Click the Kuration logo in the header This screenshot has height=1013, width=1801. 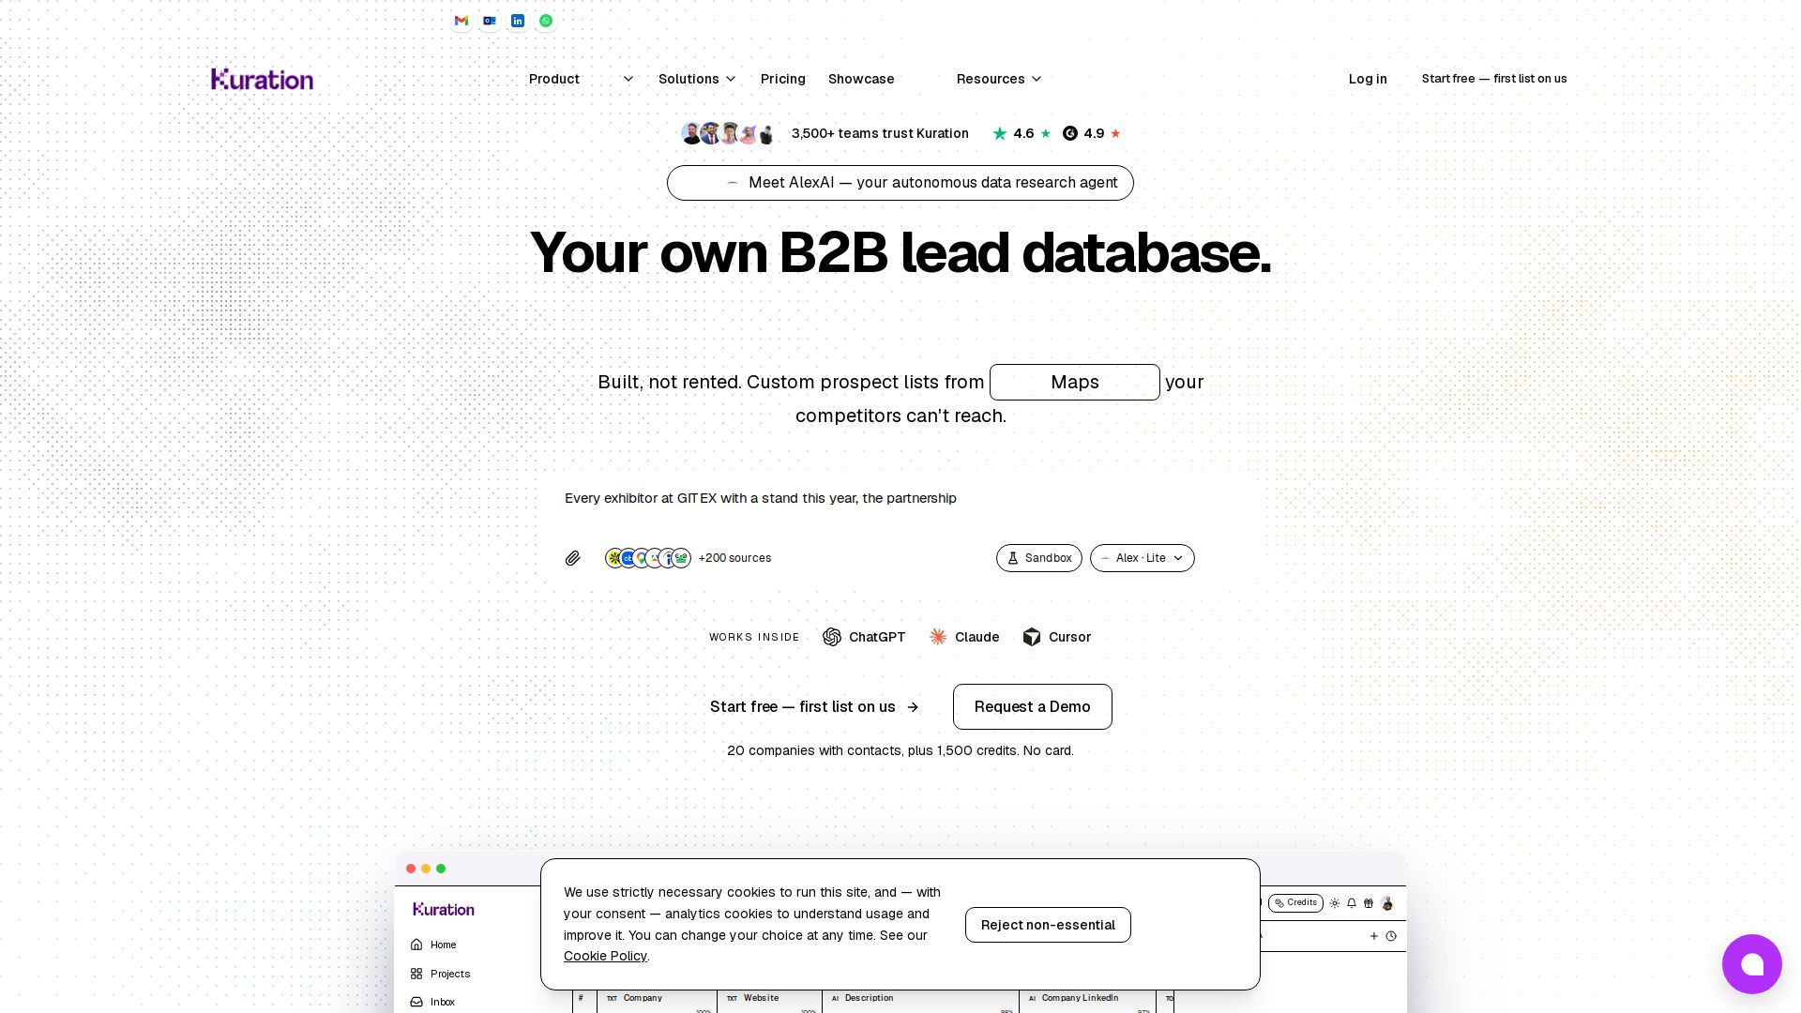pyautogui.click(x=263, y=80)
